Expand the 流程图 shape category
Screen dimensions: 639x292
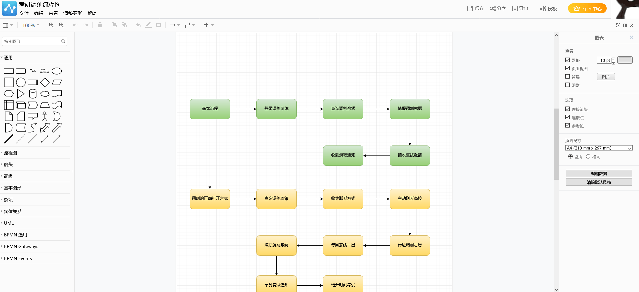[x=35, y=153]
